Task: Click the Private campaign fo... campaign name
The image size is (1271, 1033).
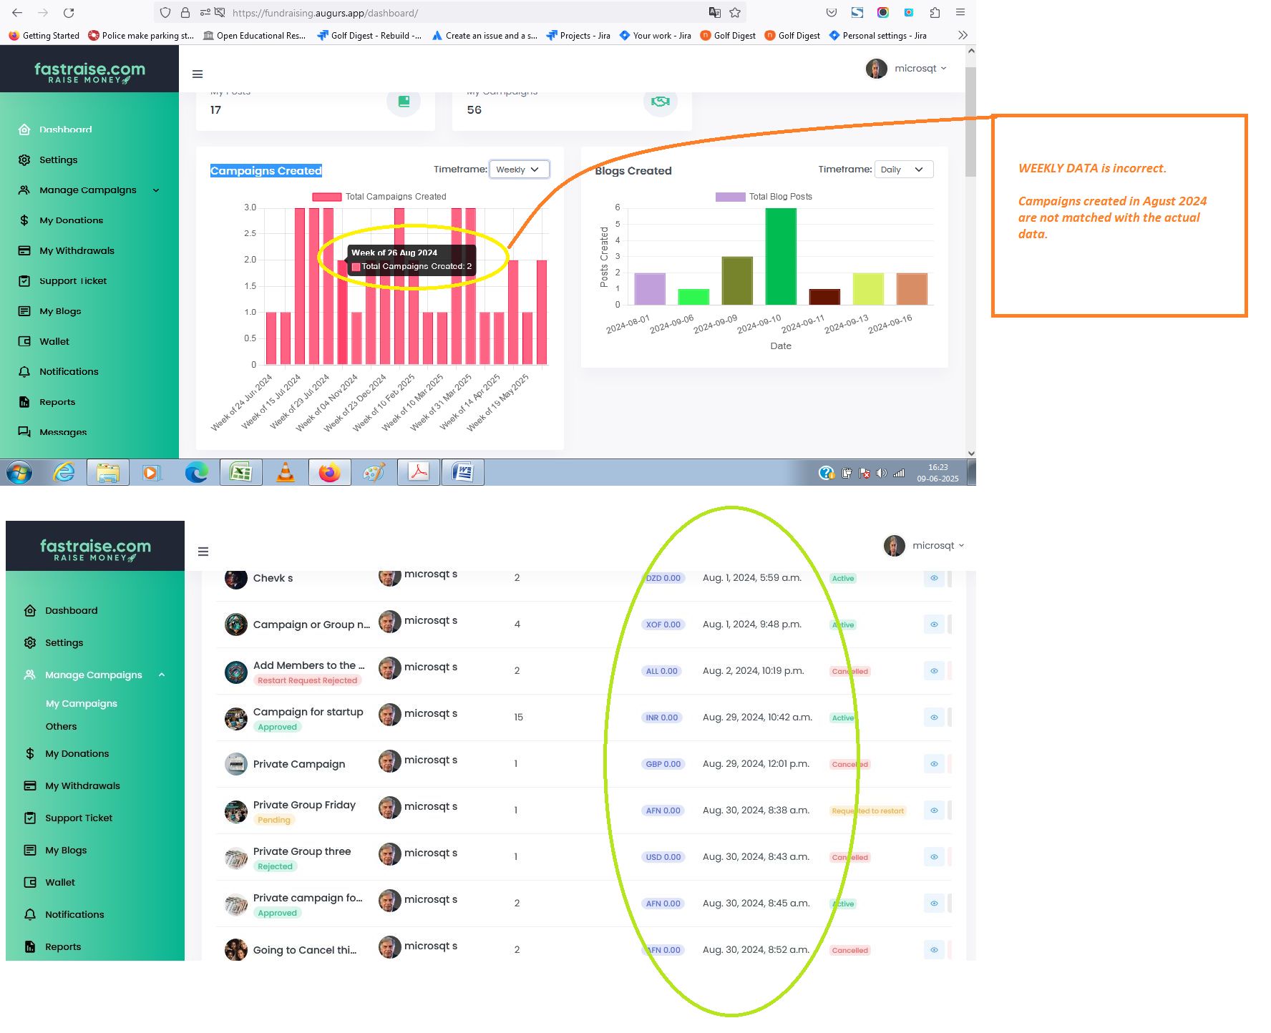Action: point(308,898)
